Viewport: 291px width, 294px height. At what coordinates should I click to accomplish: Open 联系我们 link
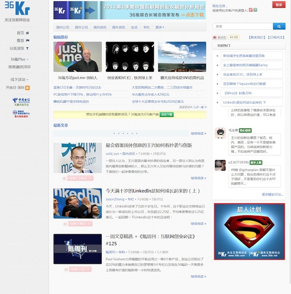[257, 37]
